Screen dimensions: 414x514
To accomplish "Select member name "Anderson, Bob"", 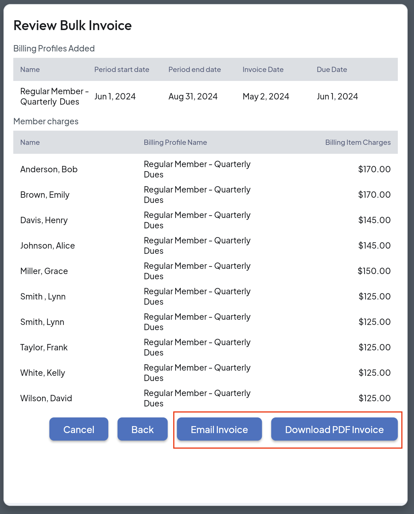I will 49,169.
